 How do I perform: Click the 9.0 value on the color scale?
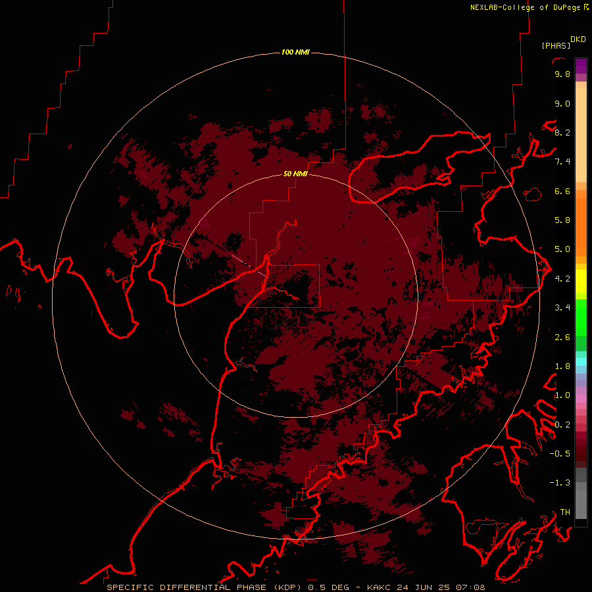pos(562,103)
